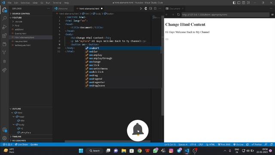Open the Explorer view in activity bar
Image resolution: width=275 pixels, height=155 pixels.
[x=4, y=10]
